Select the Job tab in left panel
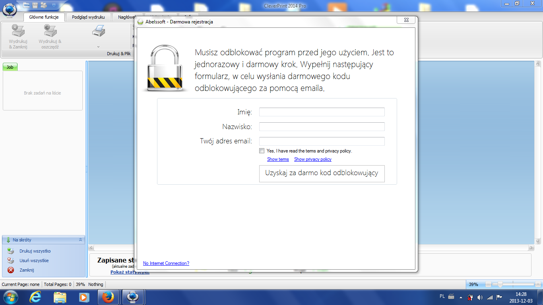The width and height of the screenshot is (543, 305). tap(10, 67)
